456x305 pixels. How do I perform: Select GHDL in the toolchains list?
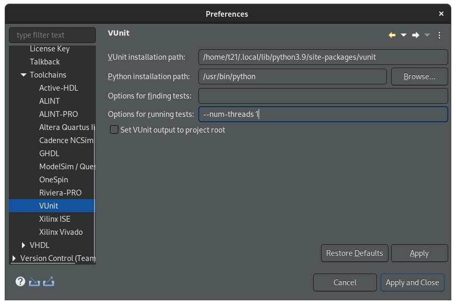(x=49, y=154)
